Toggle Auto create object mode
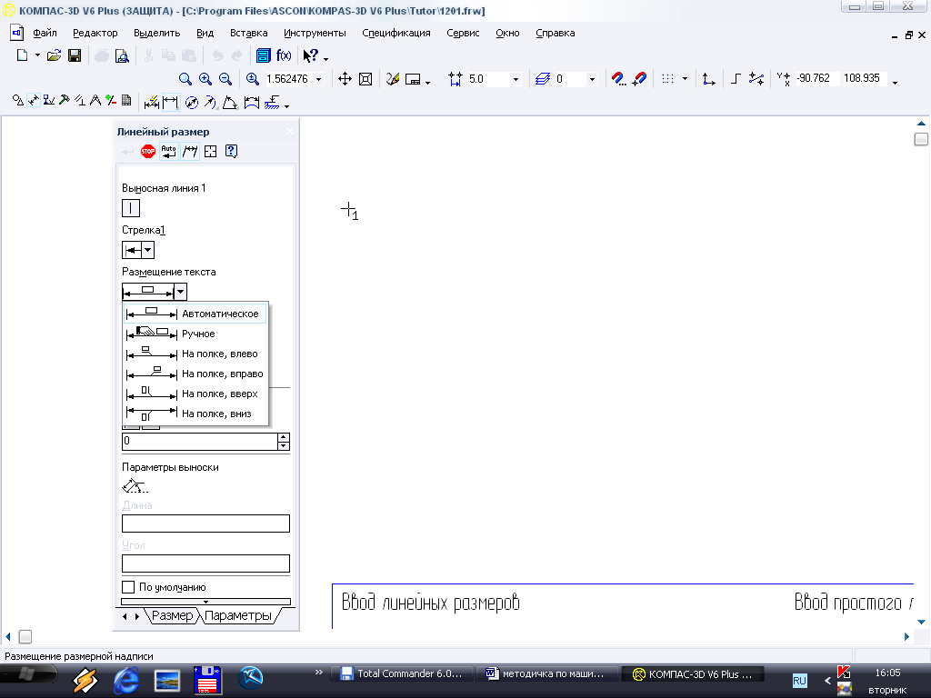Image resolution: width=931 pixels, height=698 pixels. (168, 152)
